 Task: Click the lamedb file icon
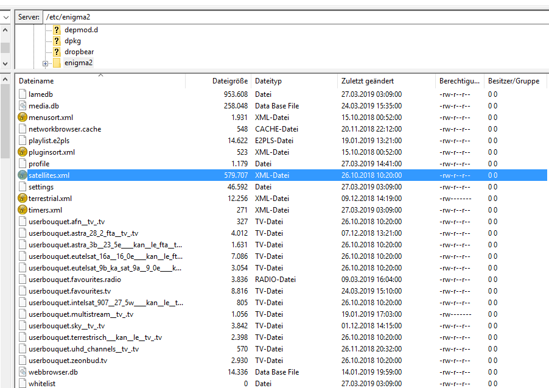tap(23, 94)
